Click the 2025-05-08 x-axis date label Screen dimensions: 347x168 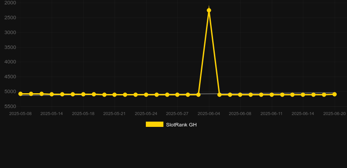pos(20,114)
